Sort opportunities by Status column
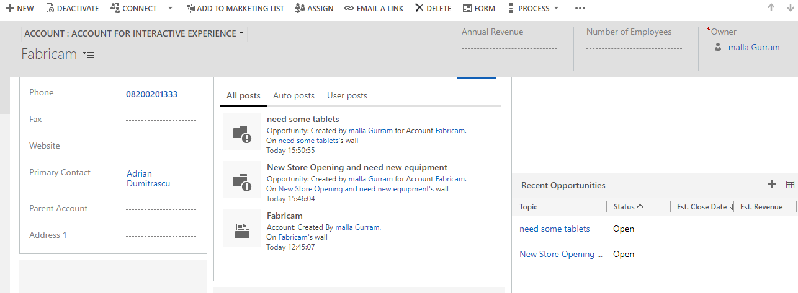The image size is (798, 293). click(x=628, y=207)
